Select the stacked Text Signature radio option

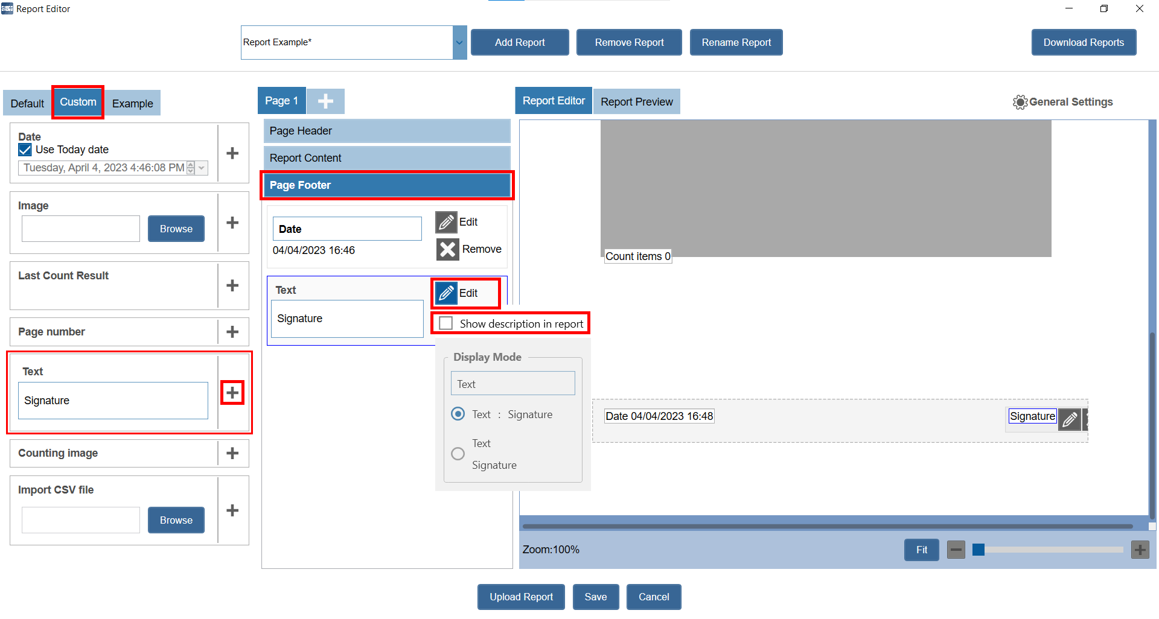point(458,454)
